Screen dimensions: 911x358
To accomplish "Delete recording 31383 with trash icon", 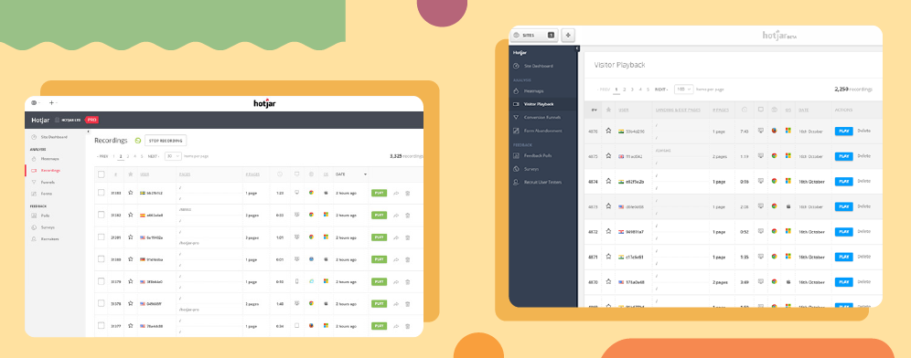I will point(407,193).
